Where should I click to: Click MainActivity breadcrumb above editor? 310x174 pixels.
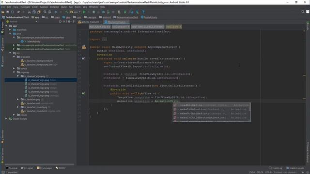(100, 27)
